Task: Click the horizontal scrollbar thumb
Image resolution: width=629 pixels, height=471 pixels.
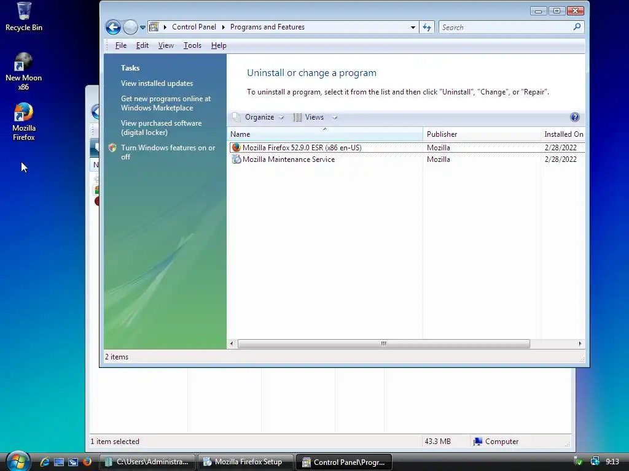Action: pyautogui.click(x=383, y=343)
